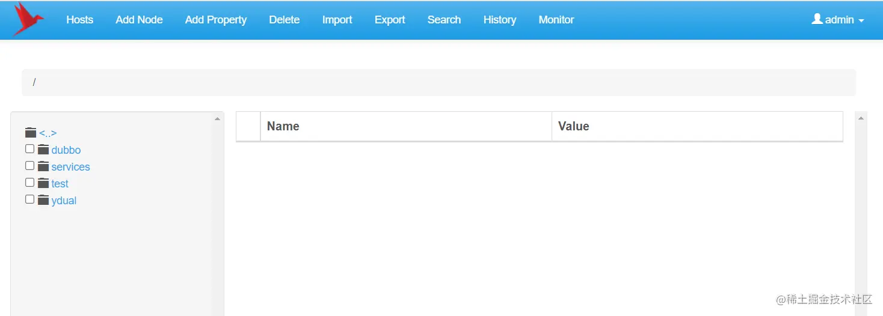883x316 pixels.
Task: Check the test node checkbox
Action: coord(29,183)
